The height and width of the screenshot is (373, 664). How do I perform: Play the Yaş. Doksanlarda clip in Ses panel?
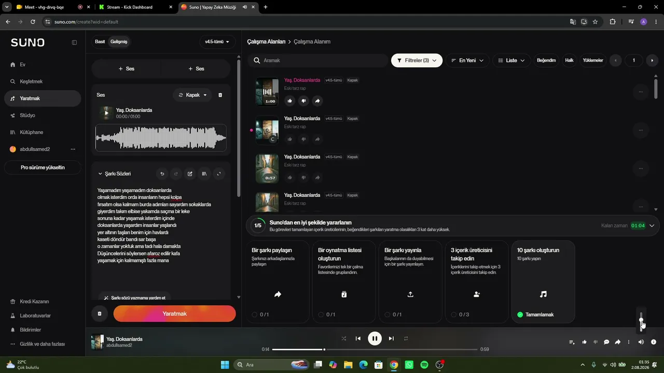106,113
